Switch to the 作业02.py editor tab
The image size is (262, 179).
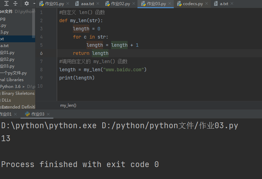click(x=120, y=4)
